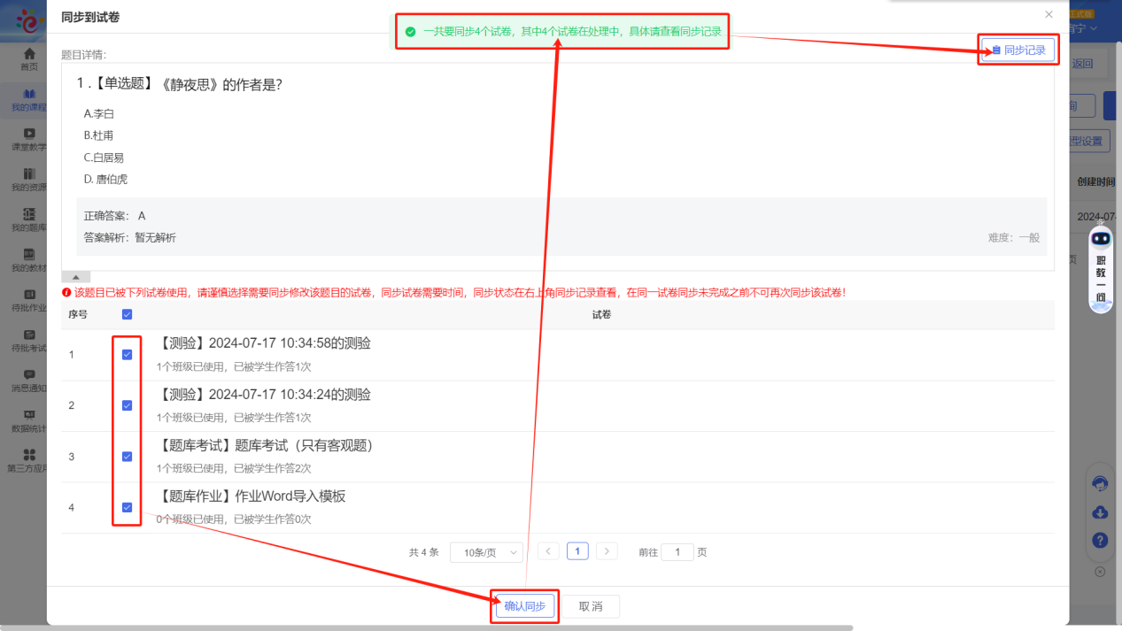1122x631 pixels.
Task: Open 课堂教学 sidebar icon
Action: [29, 134]
